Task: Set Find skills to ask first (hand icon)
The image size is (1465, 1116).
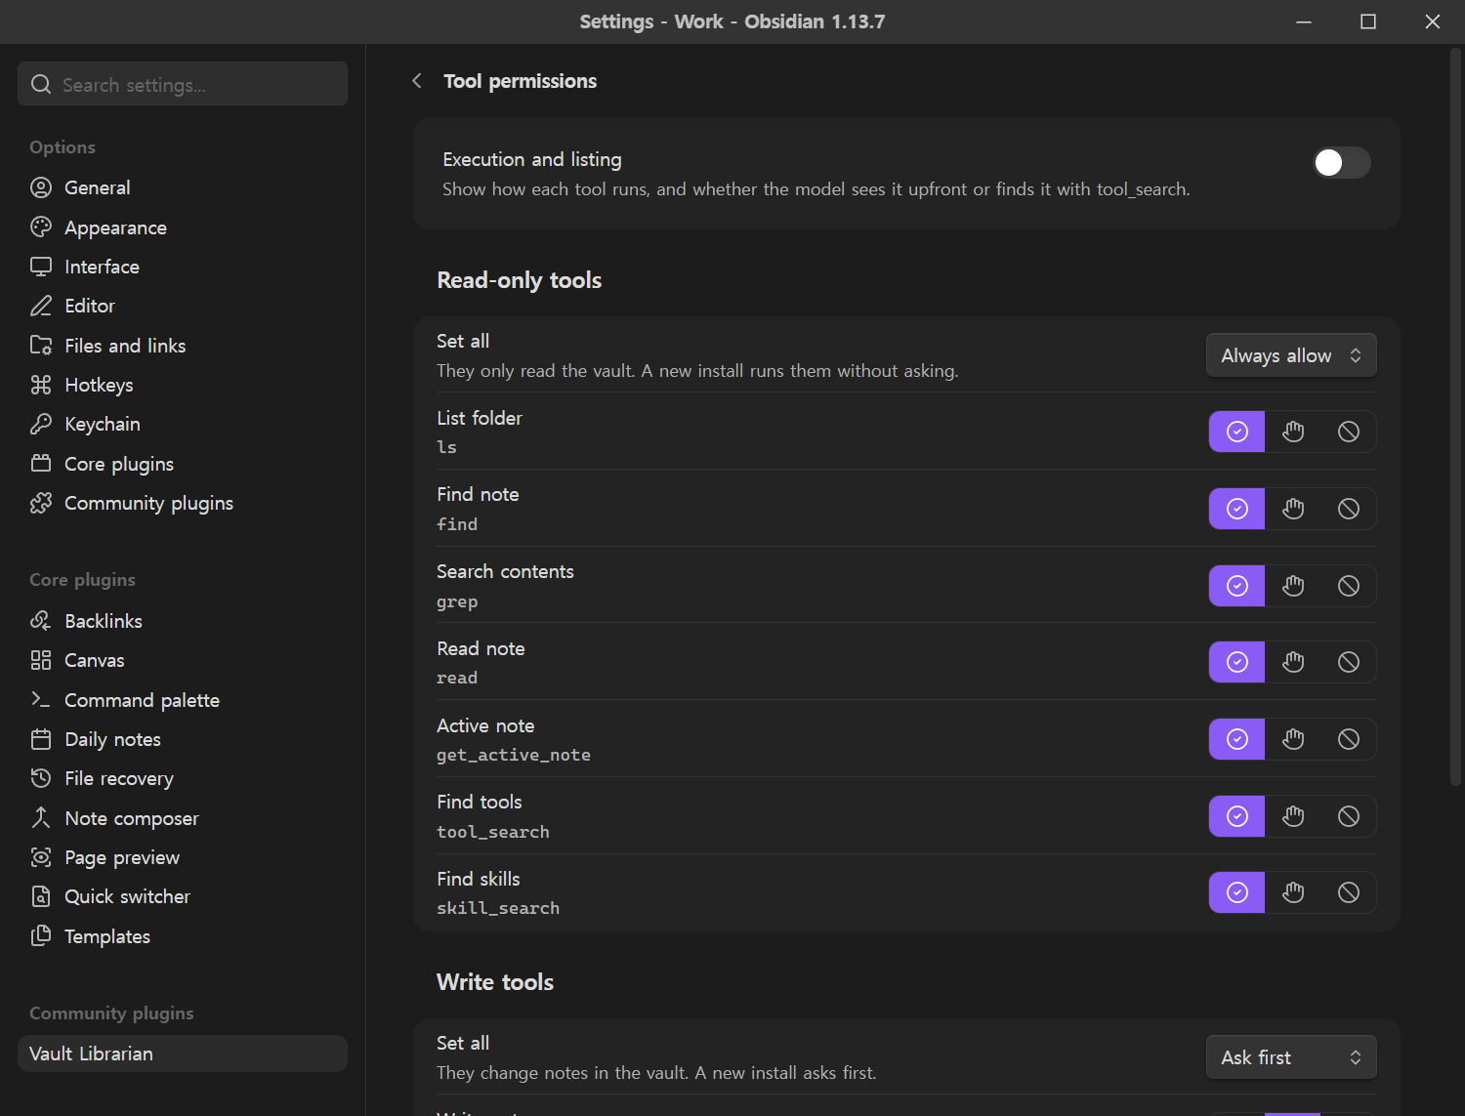Action: 1293,892
